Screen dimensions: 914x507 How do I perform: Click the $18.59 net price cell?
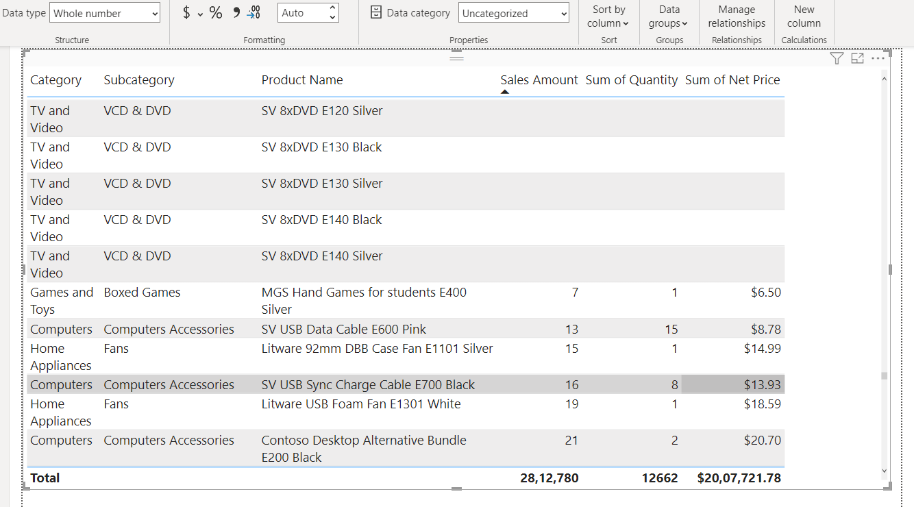763,404
